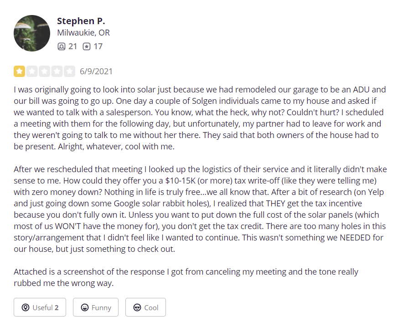
Task: Click the friends count icon
Action: (61, 46)
